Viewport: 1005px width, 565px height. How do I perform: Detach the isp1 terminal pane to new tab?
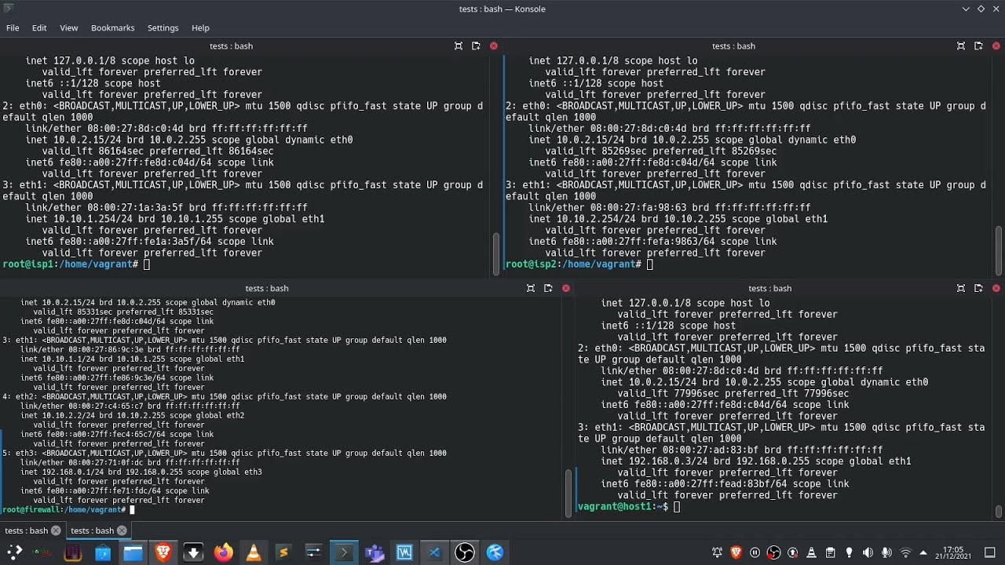click(476, 46)
